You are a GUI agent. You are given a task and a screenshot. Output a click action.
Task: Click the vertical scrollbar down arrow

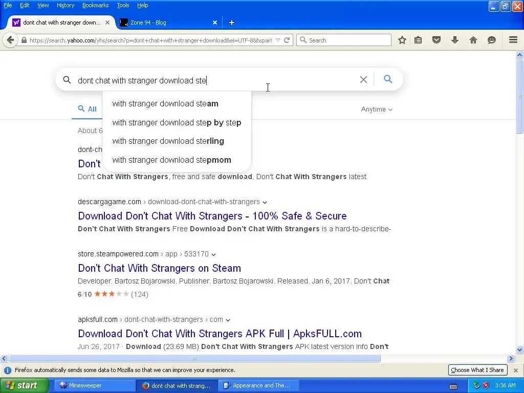tap(519, 350)
